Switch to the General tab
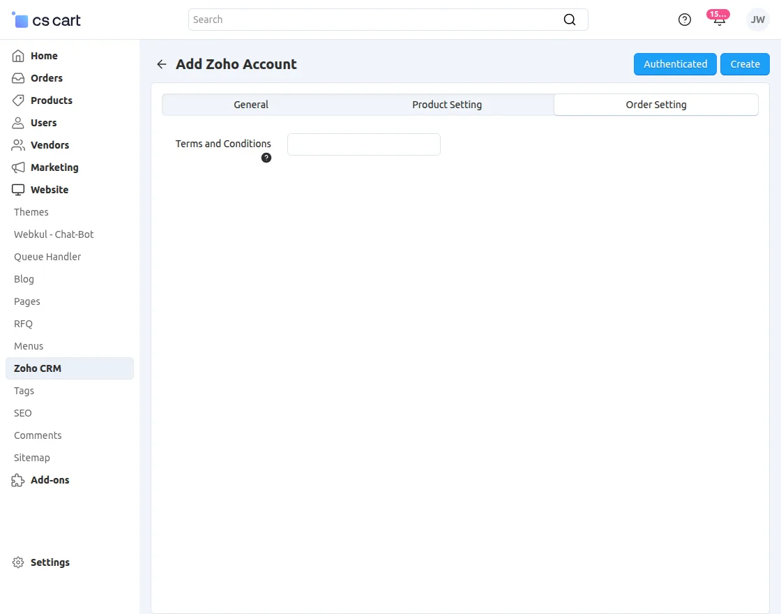781x614 pixels. (x=251, y=104)
